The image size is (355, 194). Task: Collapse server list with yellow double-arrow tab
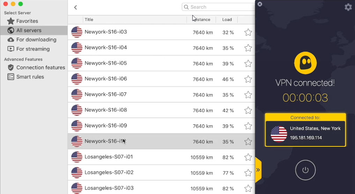click(258, 170)
